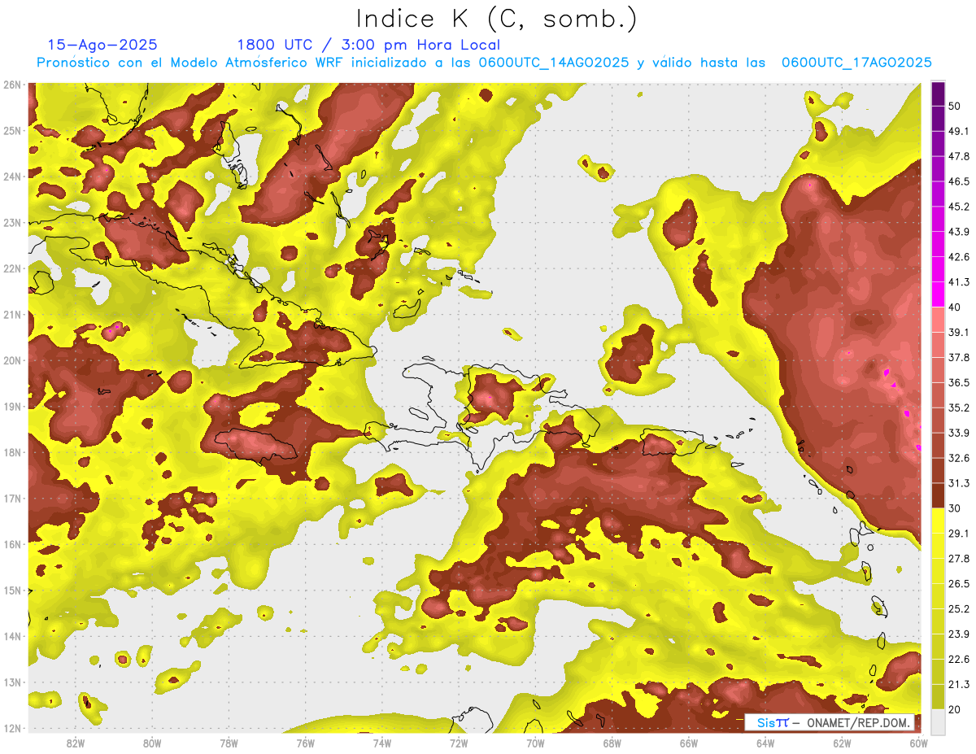
Task: Click the longitude label '68W'
Action: (x=612, y=743)
